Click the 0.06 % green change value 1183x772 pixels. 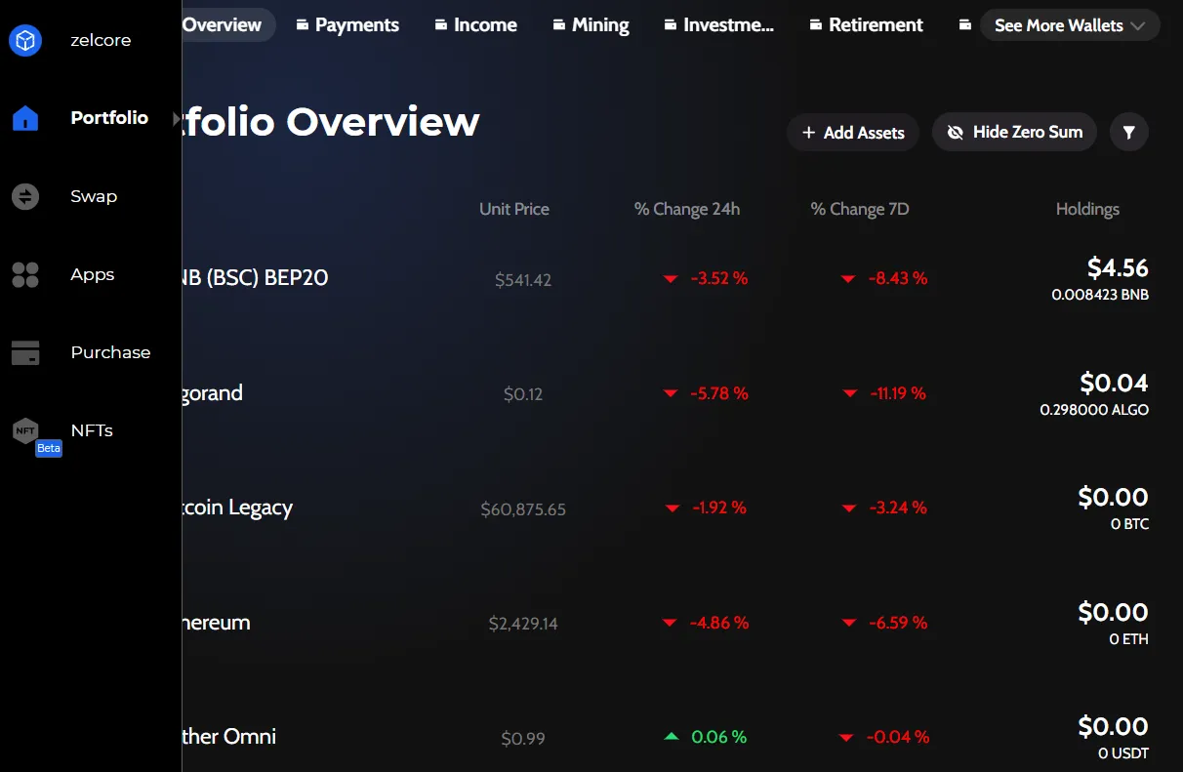tap(718, 737)
